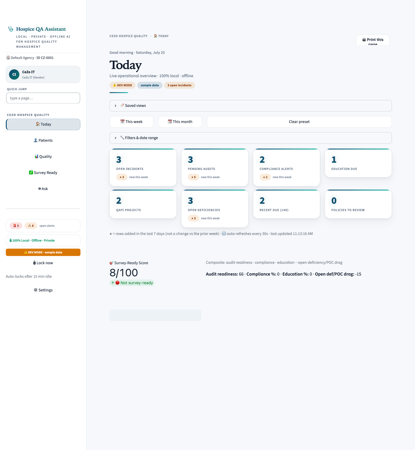Click the breadcrumb house icon beside TODAY

tap(156, 36)
